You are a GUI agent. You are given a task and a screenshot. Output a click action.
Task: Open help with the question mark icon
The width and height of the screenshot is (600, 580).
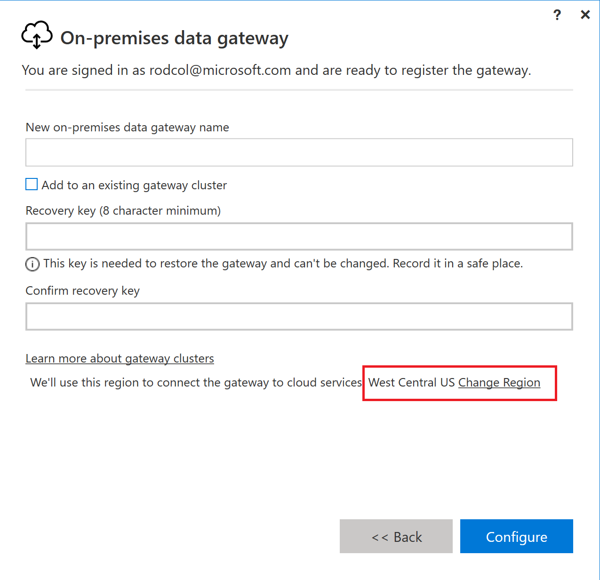tap(557, 15)
